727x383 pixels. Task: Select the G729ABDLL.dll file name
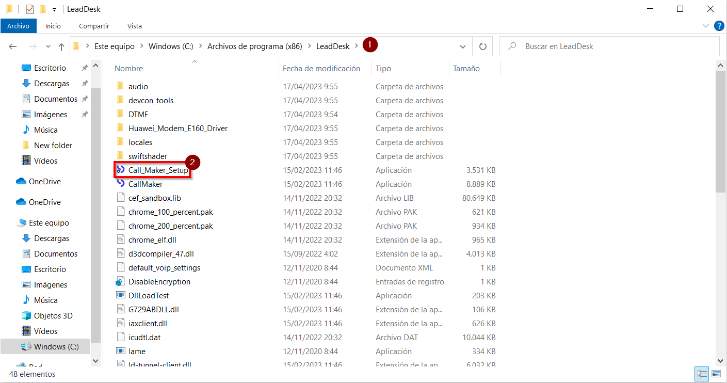tap(154, 309)
